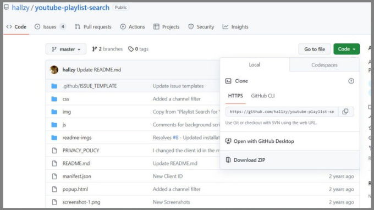Open the manifest.json file
The image size is (374, 210).
tap(77, 176)
